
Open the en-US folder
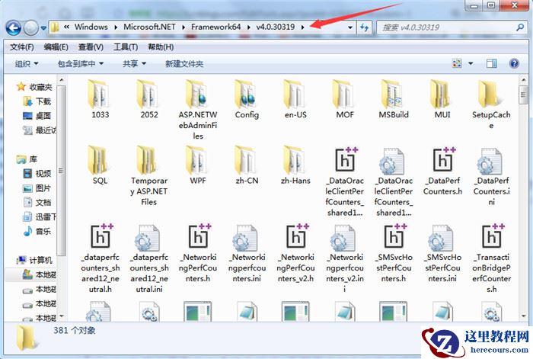coord(295,99)
